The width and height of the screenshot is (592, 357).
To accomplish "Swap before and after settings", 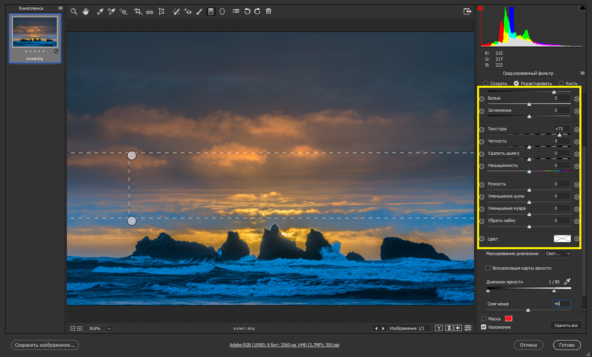I will coord(449,328).
